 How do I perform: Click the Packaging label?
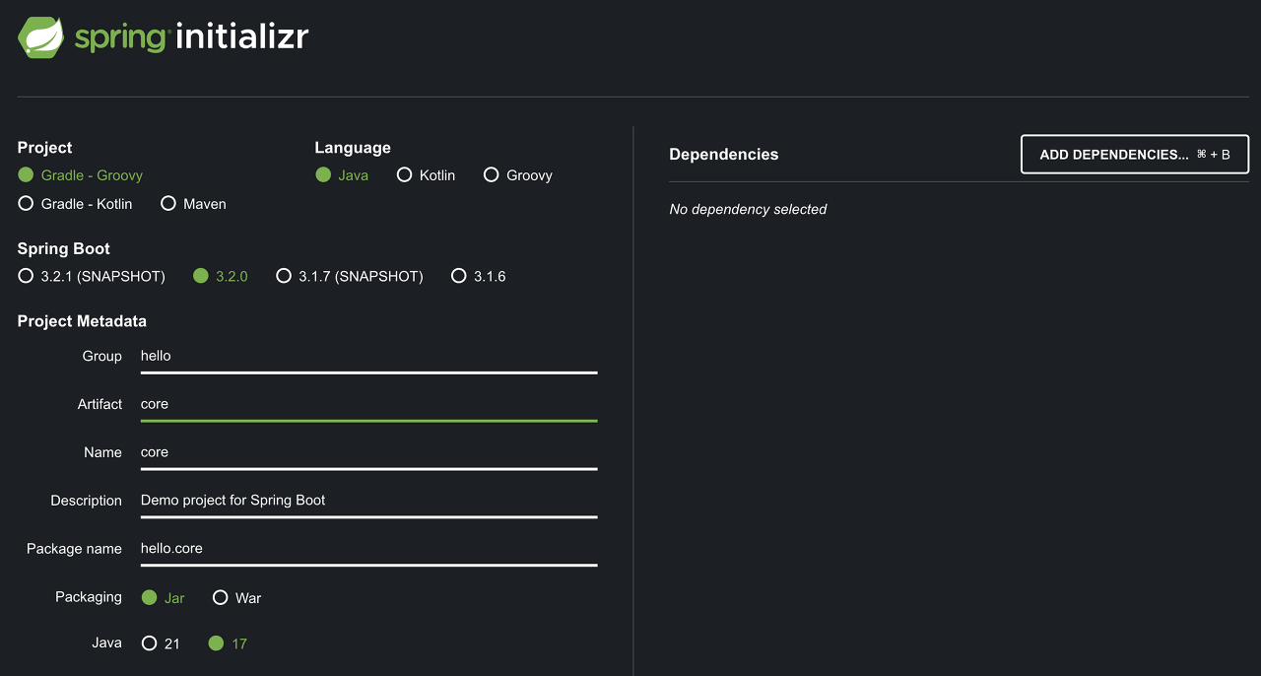pos(89,597)
